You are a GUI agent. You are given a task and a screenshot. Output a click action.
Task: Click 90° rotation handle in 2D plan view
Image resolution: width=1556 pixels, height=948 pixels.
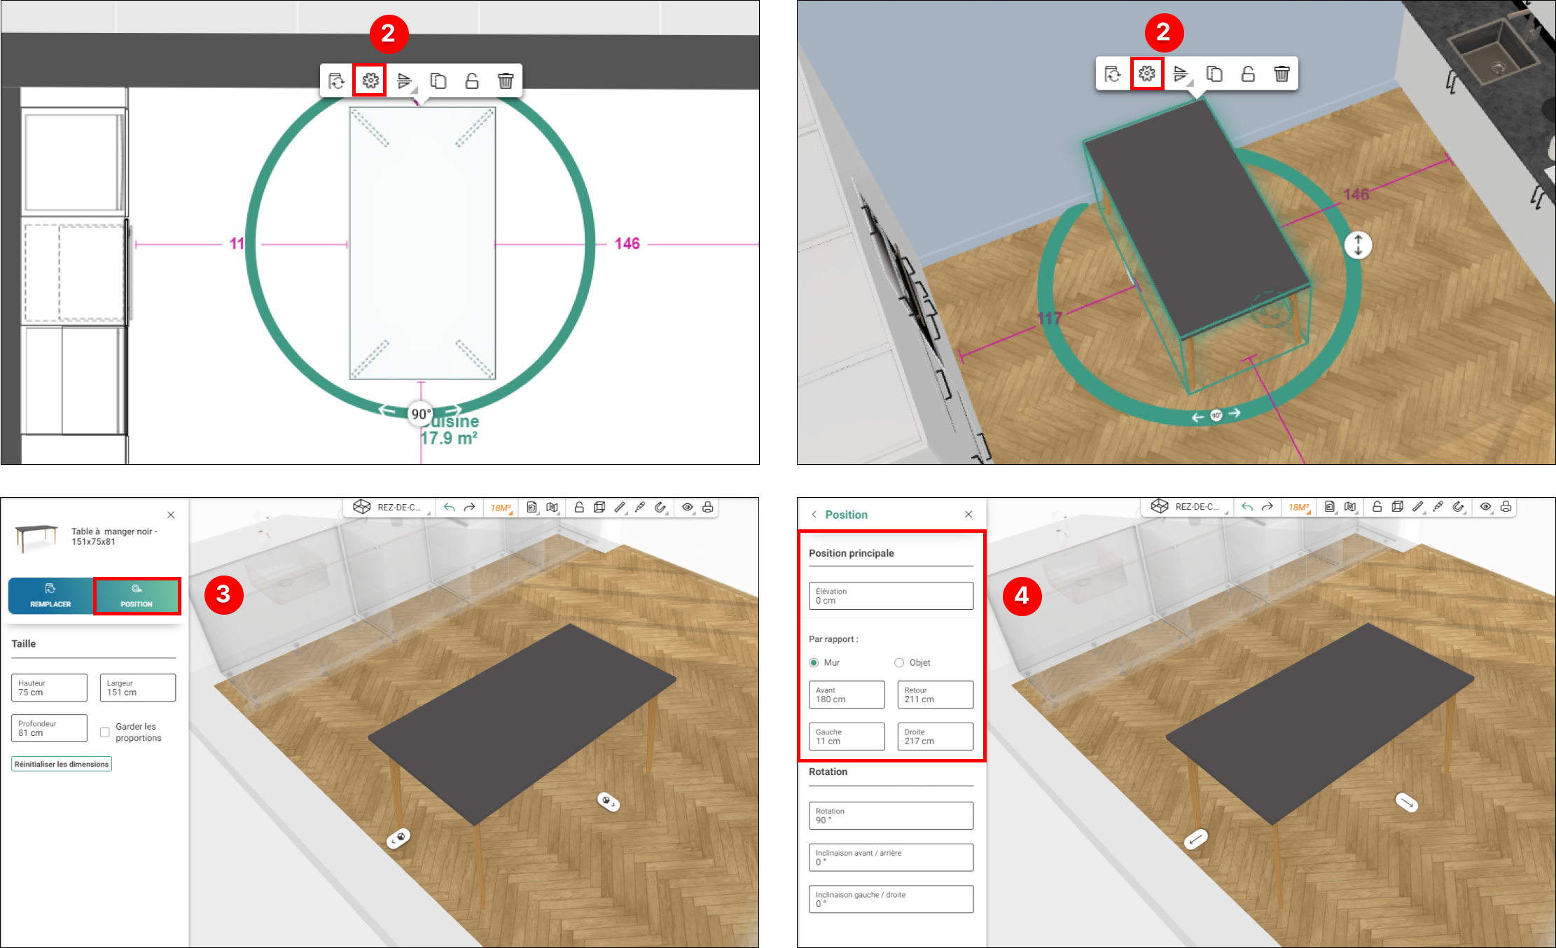tap(421, 414)
